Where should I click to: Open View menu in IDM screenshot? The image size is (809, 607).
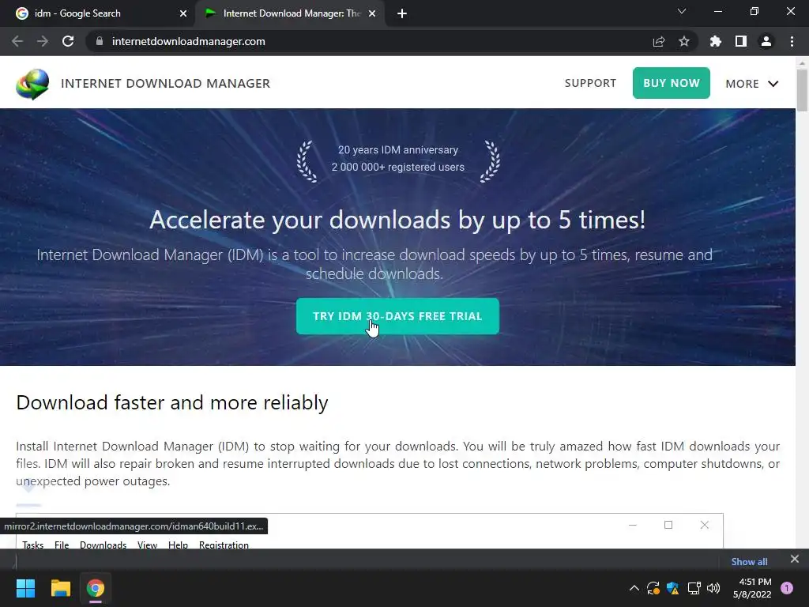(147, 545)
